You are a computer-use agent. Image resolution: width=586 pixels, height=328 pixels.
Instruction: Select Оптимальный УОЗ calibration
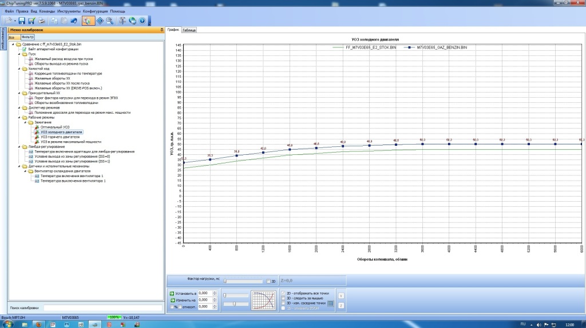click(x=54, y=127)
